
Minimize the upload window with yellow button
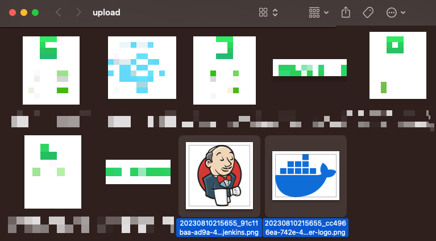24,13
